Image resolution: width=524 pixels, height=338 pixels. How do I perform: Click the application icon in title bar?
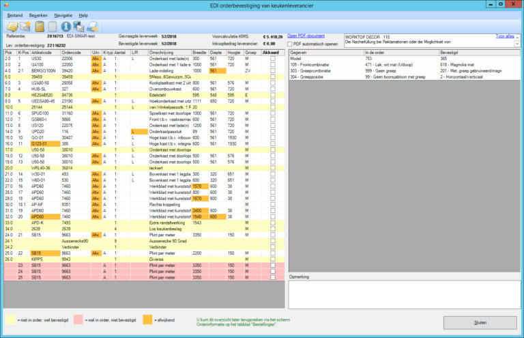click(x=7, y=5)
